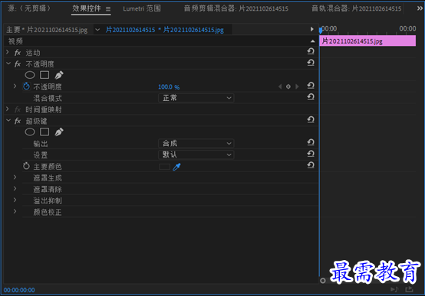The height and width of the screenshot is (296, 425).
Task: Toggle animation stopwatch for 主要颜色
Action: [26, 166]
